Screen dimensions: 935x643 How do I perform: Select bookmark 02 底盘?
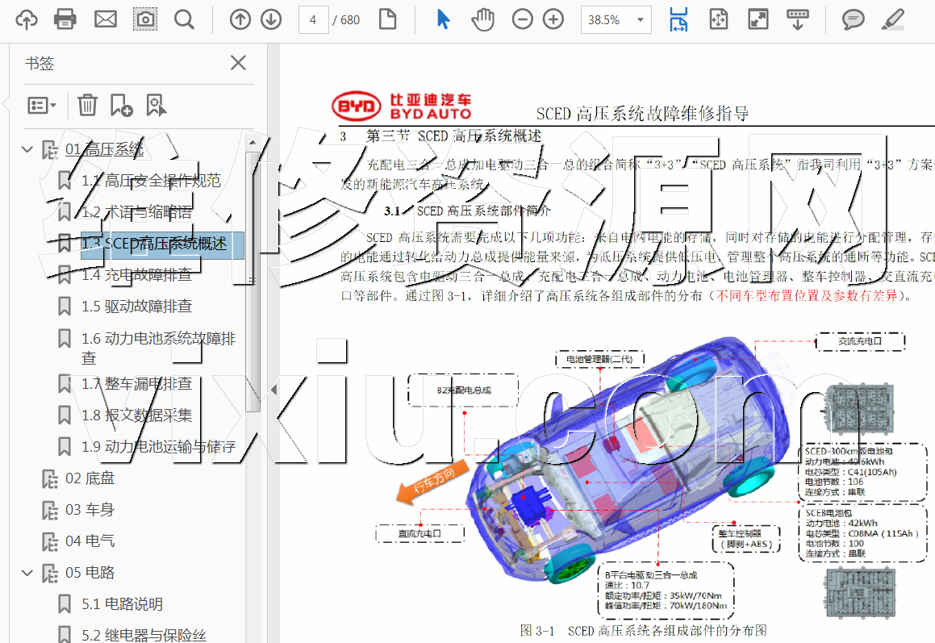[x=90, y=478]
